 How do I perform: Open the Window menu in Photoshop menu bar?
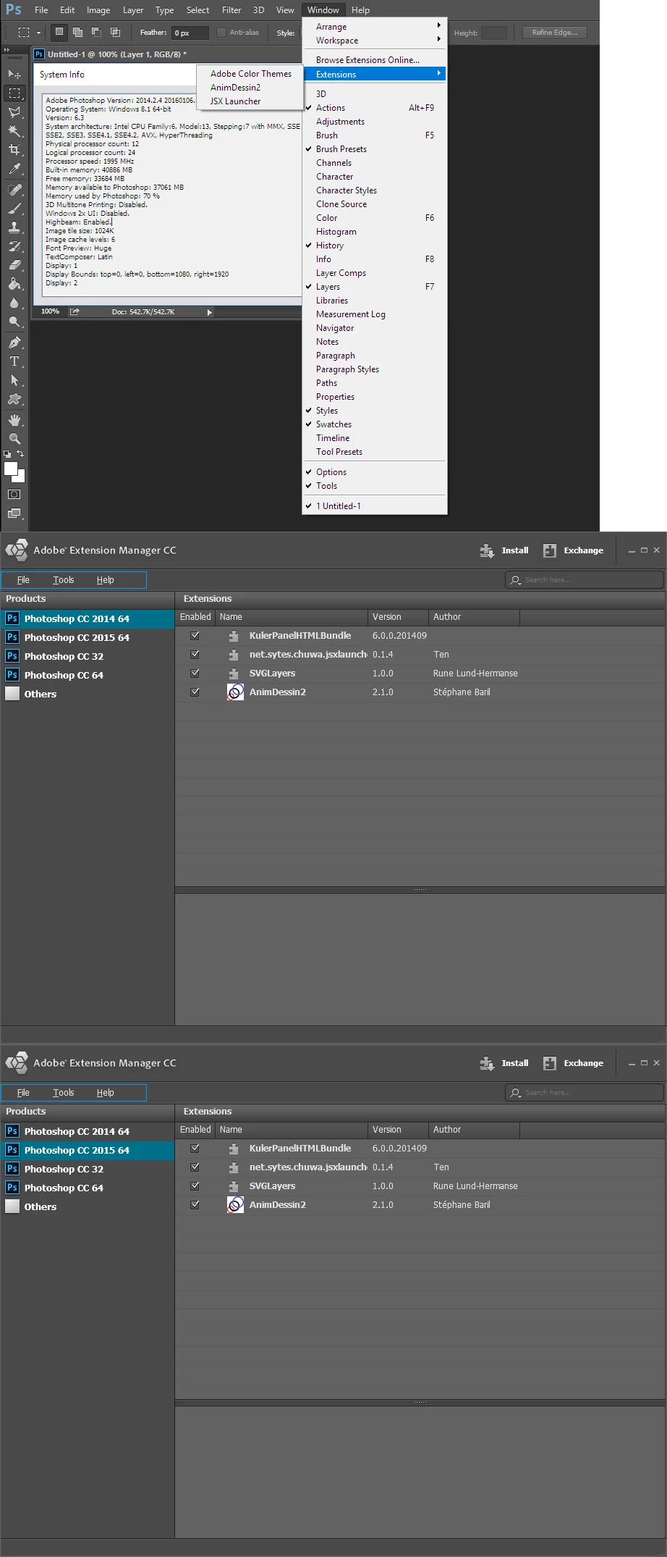click(x=323, y=10)
